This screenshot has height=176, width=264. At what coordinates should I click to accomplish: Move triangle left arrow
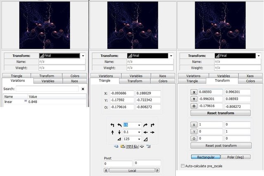click(x=146, y=132)
